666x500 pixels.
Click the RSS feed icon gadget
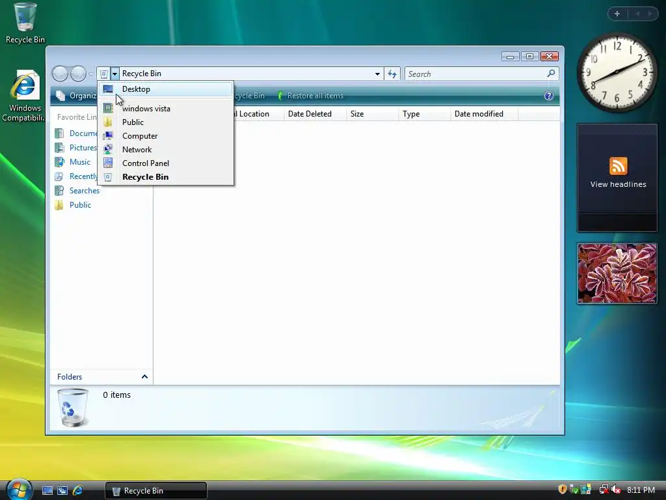coord(618,166)
